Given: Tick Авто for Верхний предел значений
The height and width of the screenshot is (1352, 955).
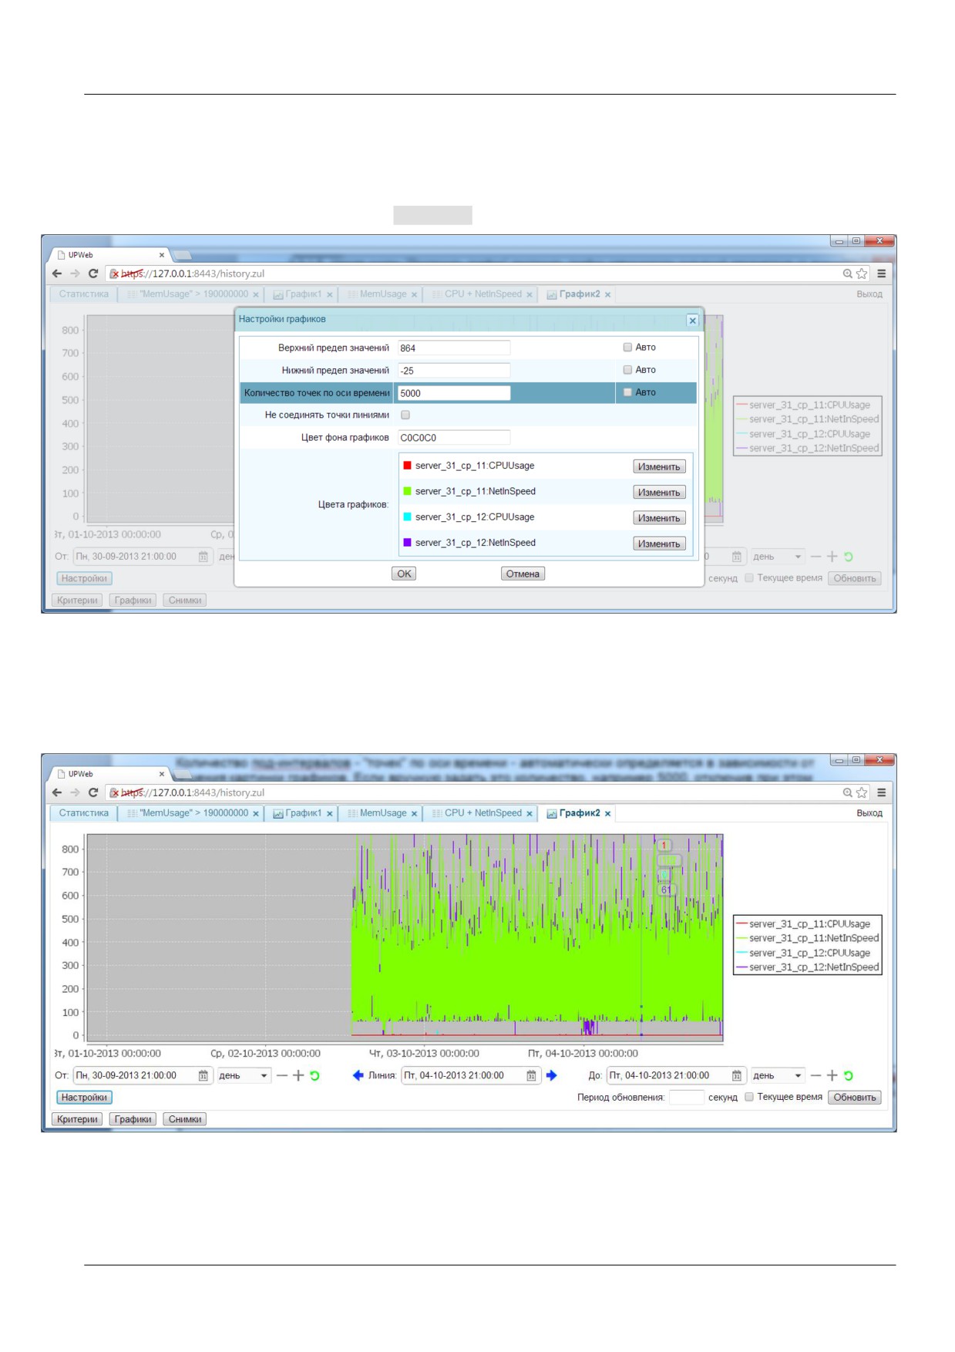Looking at the screenshot, I should point(627,348).
